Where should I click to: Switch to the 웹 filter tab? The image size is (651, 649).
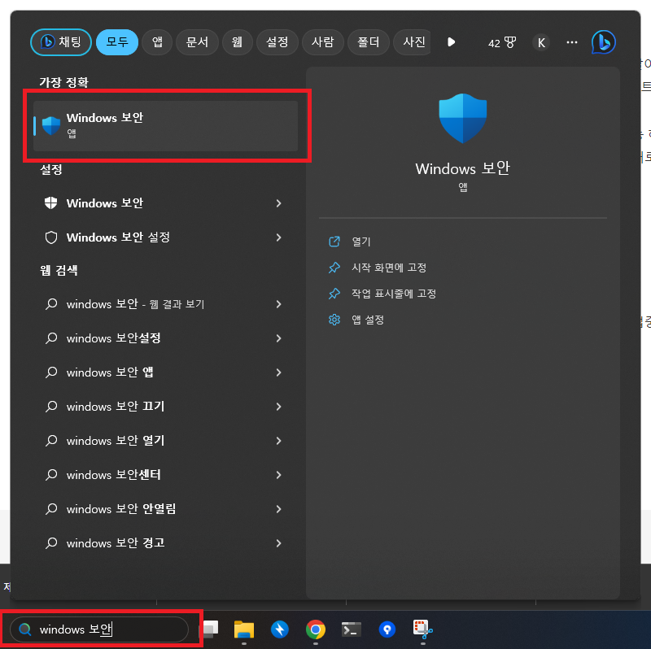coord(237,42)
